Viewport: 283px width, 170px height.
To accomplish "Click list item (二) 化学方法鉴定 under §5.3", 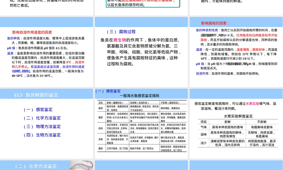I will [x=42, y=118].
